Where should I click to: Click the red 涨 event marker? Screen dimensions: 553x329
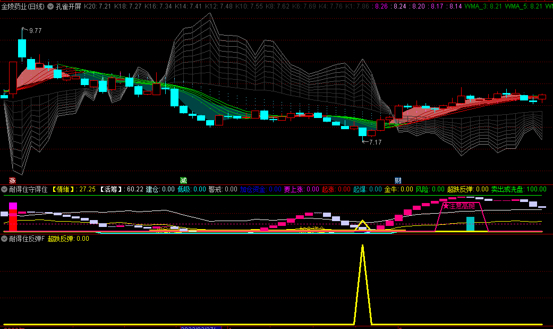pyautogui.click(x=12, y=181)
